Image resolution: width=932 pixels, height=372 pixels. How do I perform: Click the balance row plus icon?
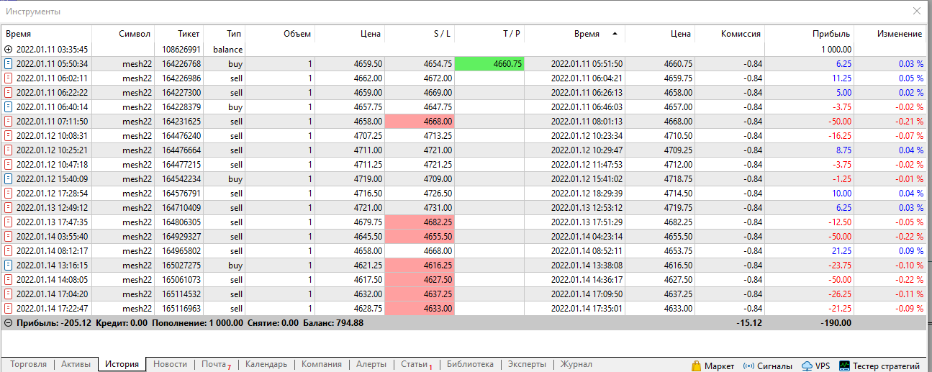9,50
